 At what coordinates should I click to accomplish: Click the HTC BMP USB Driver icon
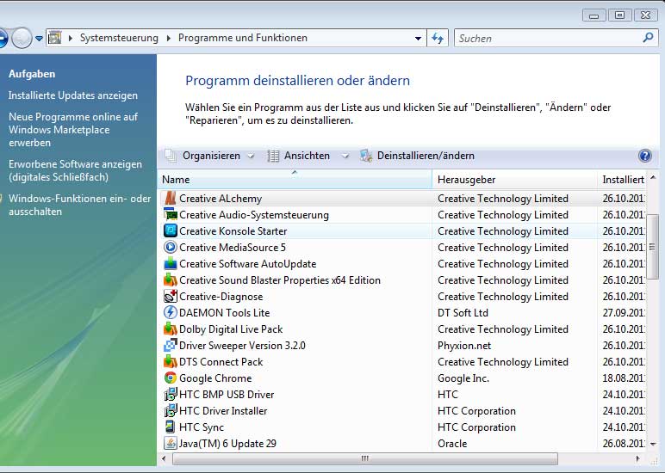(170, 394)
